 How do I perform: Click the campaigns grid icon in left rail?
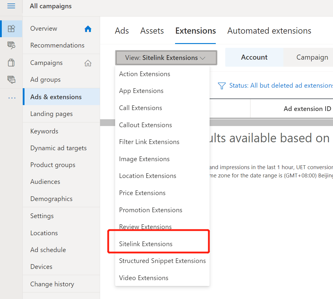11,29
